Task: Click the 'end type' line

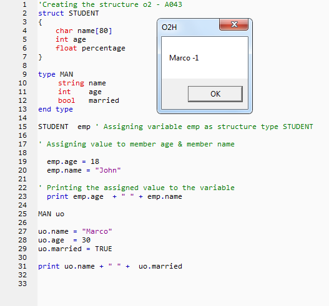Action: point(56,109)
